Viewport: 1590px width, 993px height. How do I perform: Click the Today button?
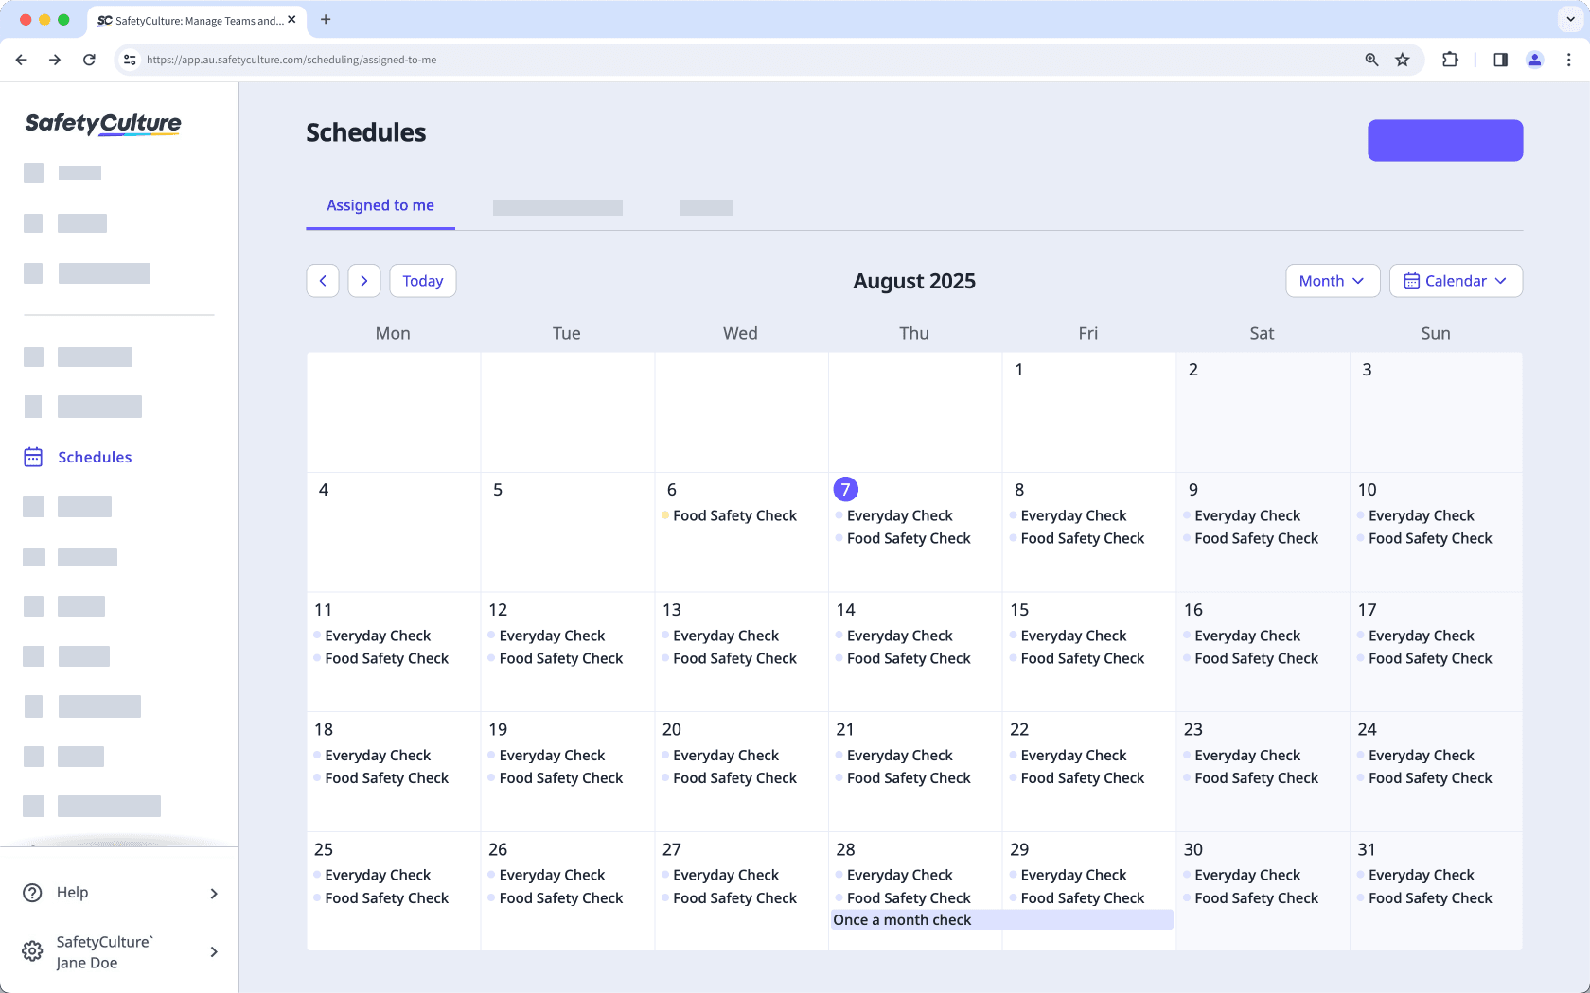(422, 280)
